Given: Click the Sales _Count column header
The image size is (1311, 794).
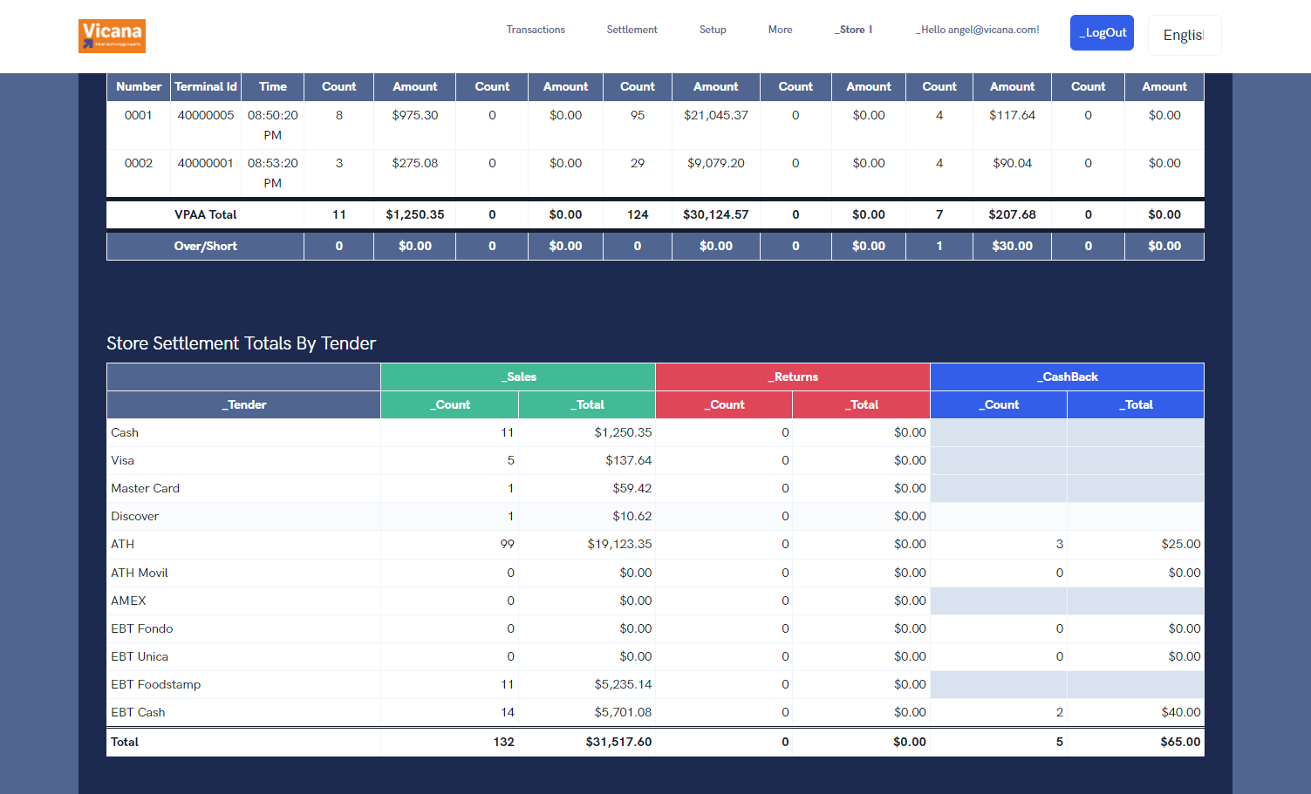Looking at the screenshot, I should click(449, 404).
